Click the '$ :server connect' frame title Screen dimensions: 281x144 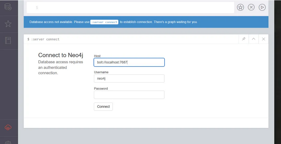43,39
